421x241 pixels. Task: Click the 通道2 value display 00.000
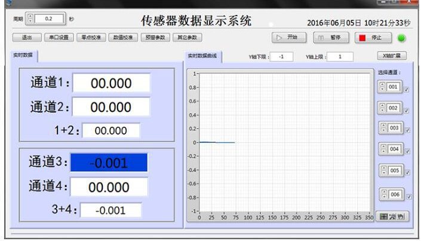[111, 107]
